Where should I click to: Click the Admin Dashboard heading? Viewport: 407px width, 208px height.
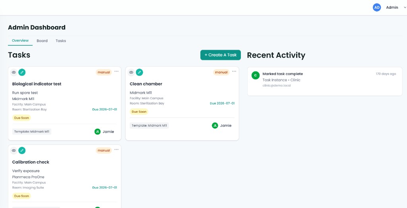[37, 27]
